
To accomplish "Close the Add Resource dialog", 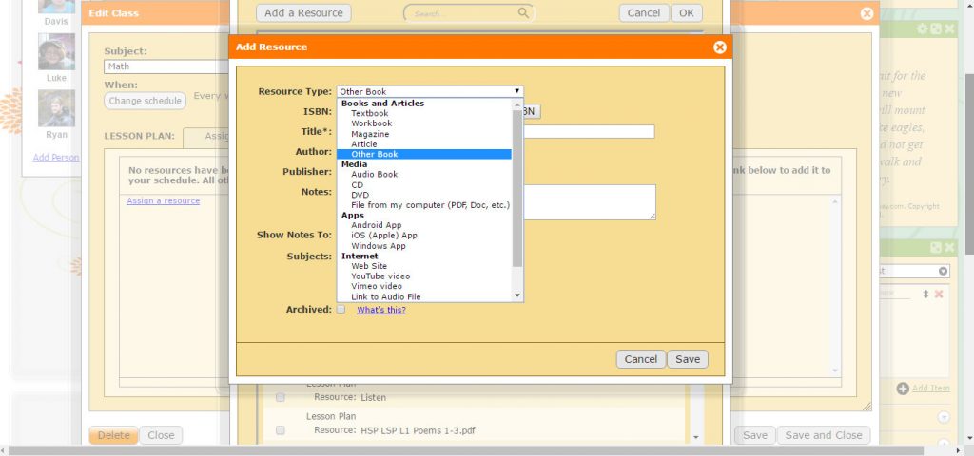I will tap(719, 47).
